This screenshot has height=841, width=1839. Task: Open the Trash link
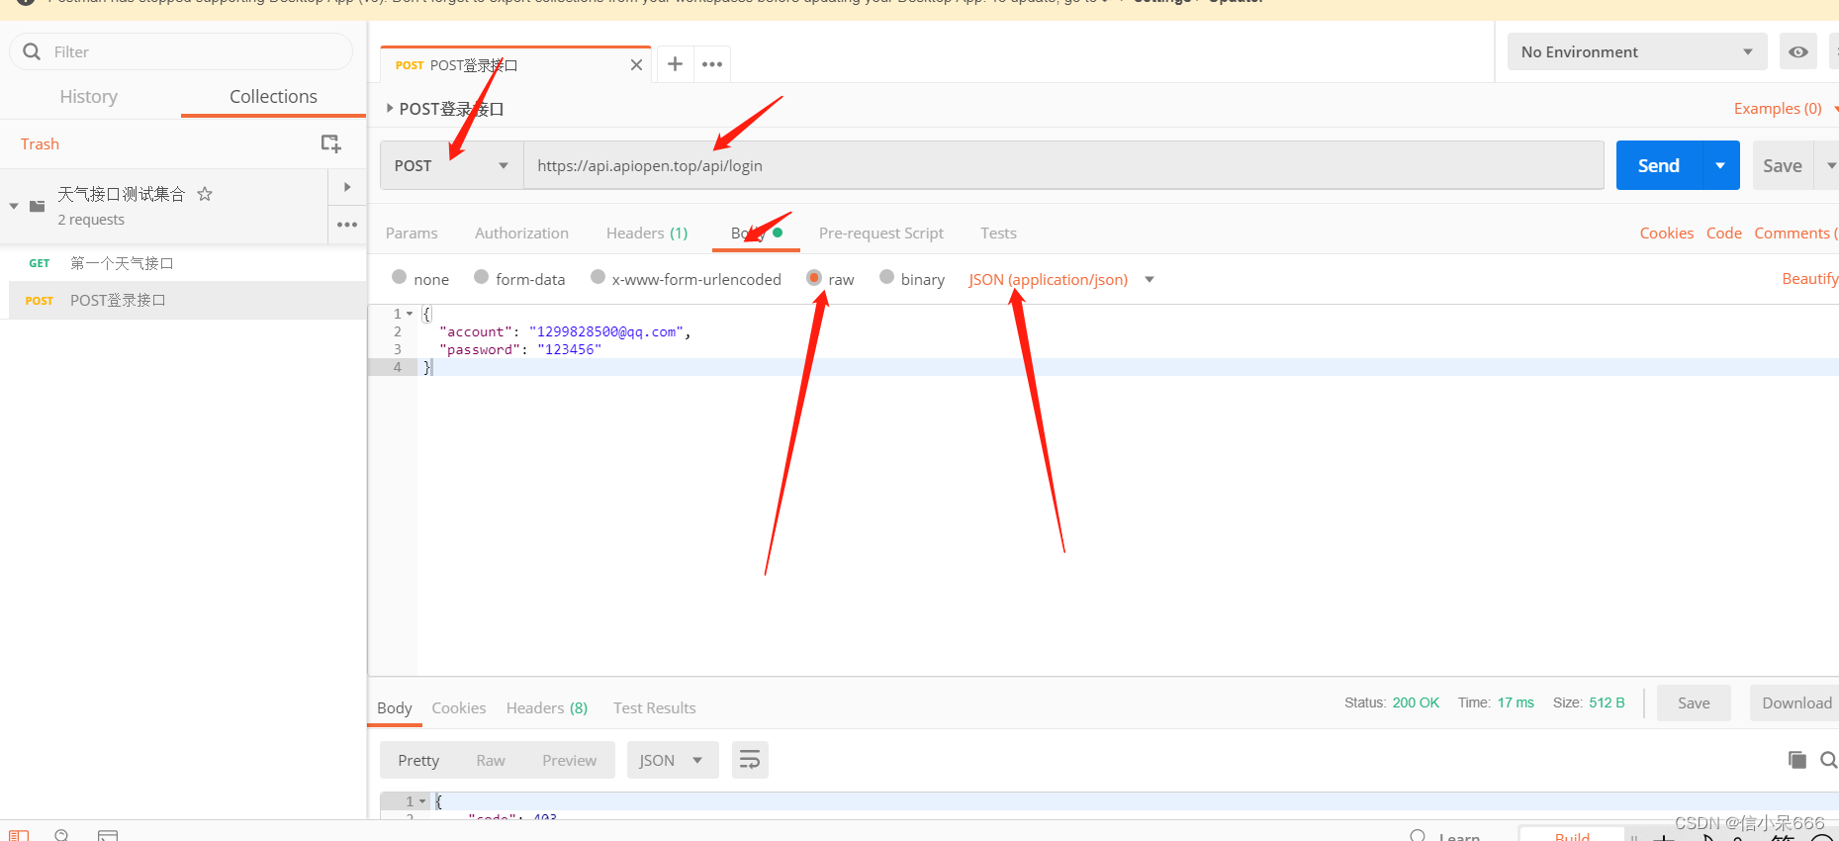point(40,144)
